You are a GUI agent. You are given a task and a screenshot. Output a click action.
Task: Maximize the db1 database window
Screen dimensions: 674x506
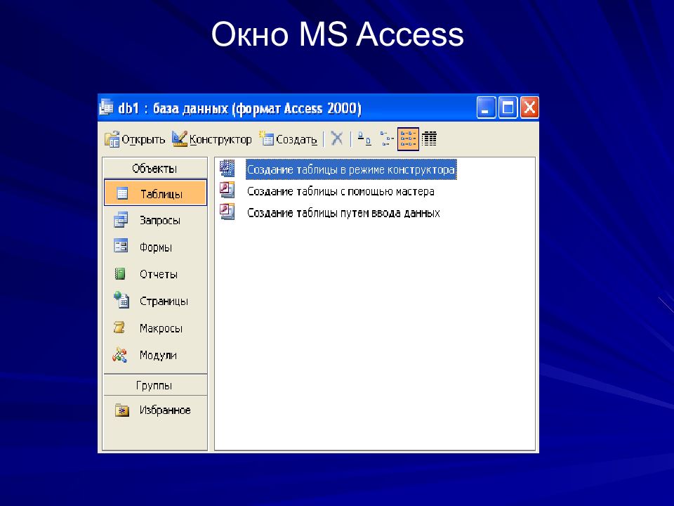(508, 108)
